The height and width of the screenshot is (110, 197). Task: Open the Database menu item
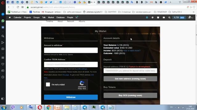tap(60, 17)
